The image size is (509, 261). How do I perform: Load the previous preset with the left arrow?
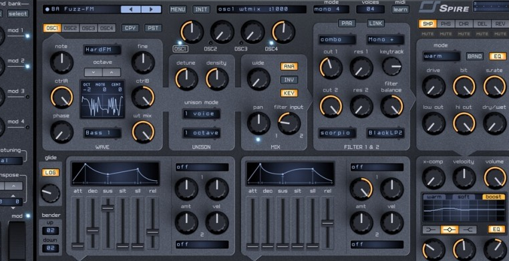click(x=131, y=9)
